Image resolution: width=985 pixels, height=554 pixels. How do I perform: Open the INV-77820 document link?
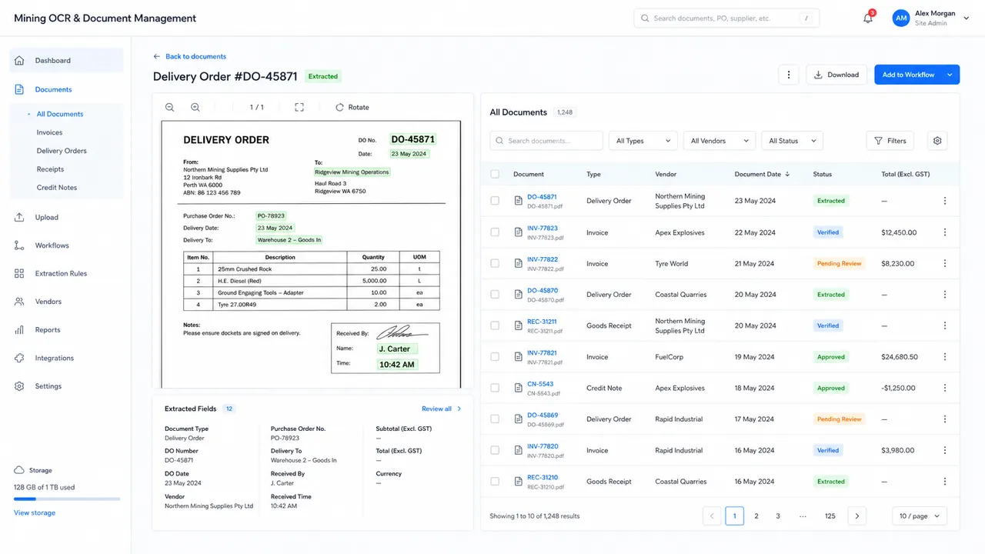pos(543,446)
